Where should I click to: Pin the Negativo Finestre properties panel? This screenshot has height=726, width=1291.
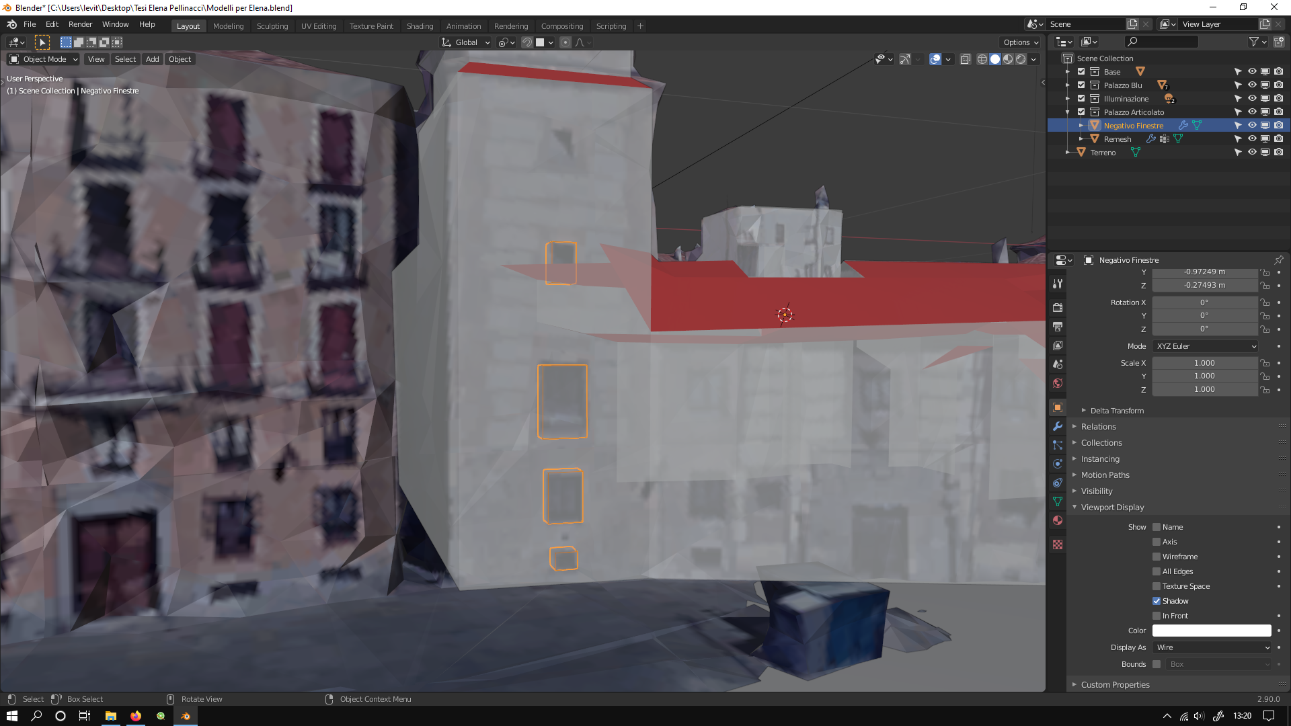(1279, 260)
